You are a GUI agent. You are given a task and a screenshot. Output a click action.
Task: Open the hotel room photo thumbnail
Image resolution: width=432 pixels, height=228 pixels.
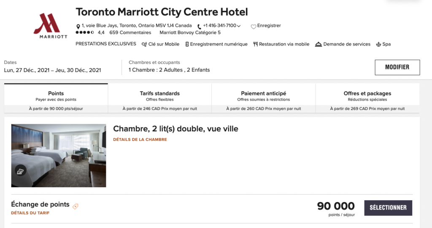click(59, 155)
